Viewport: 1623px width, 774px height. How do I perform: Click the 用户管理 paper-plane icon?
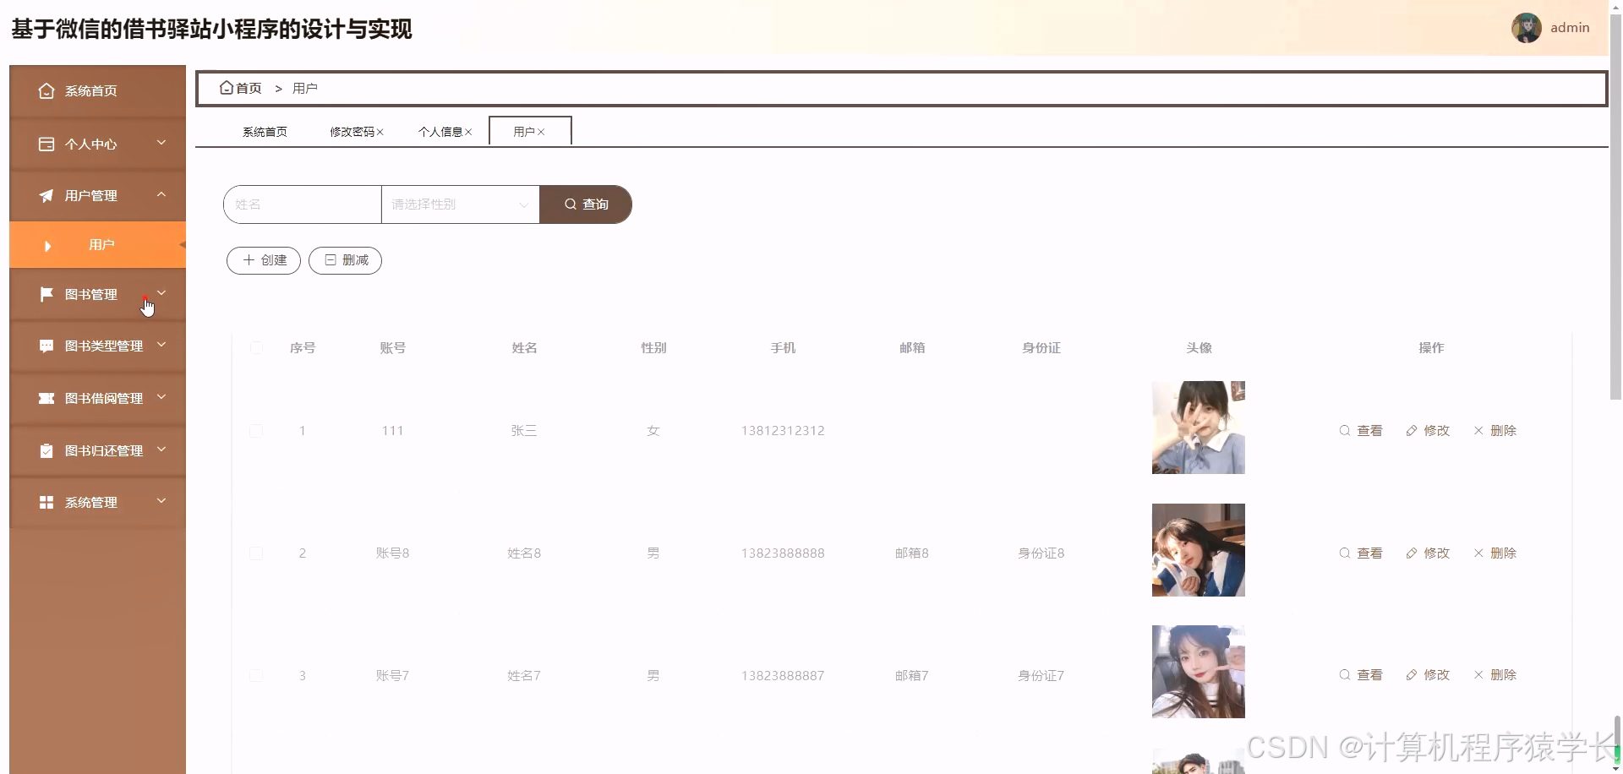(x=46, y=196)
